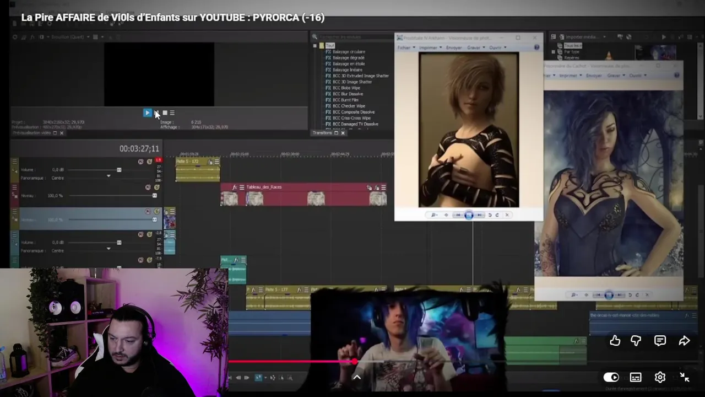
Task: Click Envoyer in Cachot photo viewer
Action: click(594, 75)
